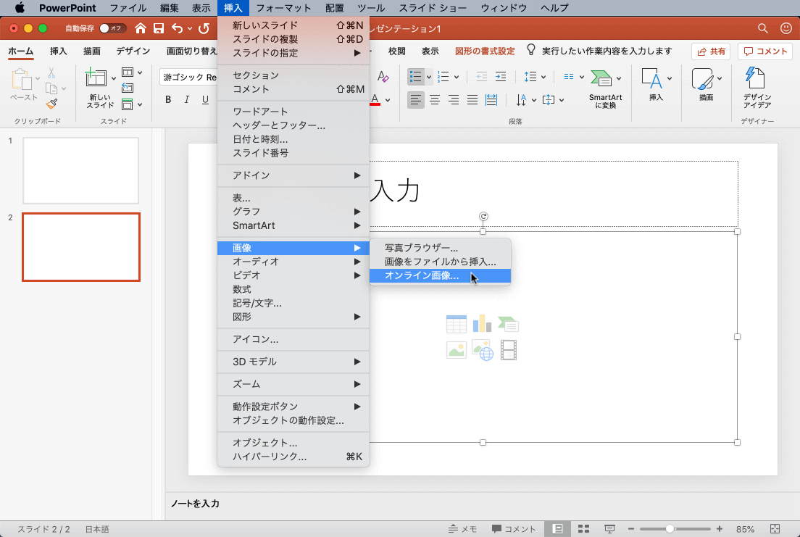Click the justify text icon
The image size is (800, 537).
pos(472,99)
